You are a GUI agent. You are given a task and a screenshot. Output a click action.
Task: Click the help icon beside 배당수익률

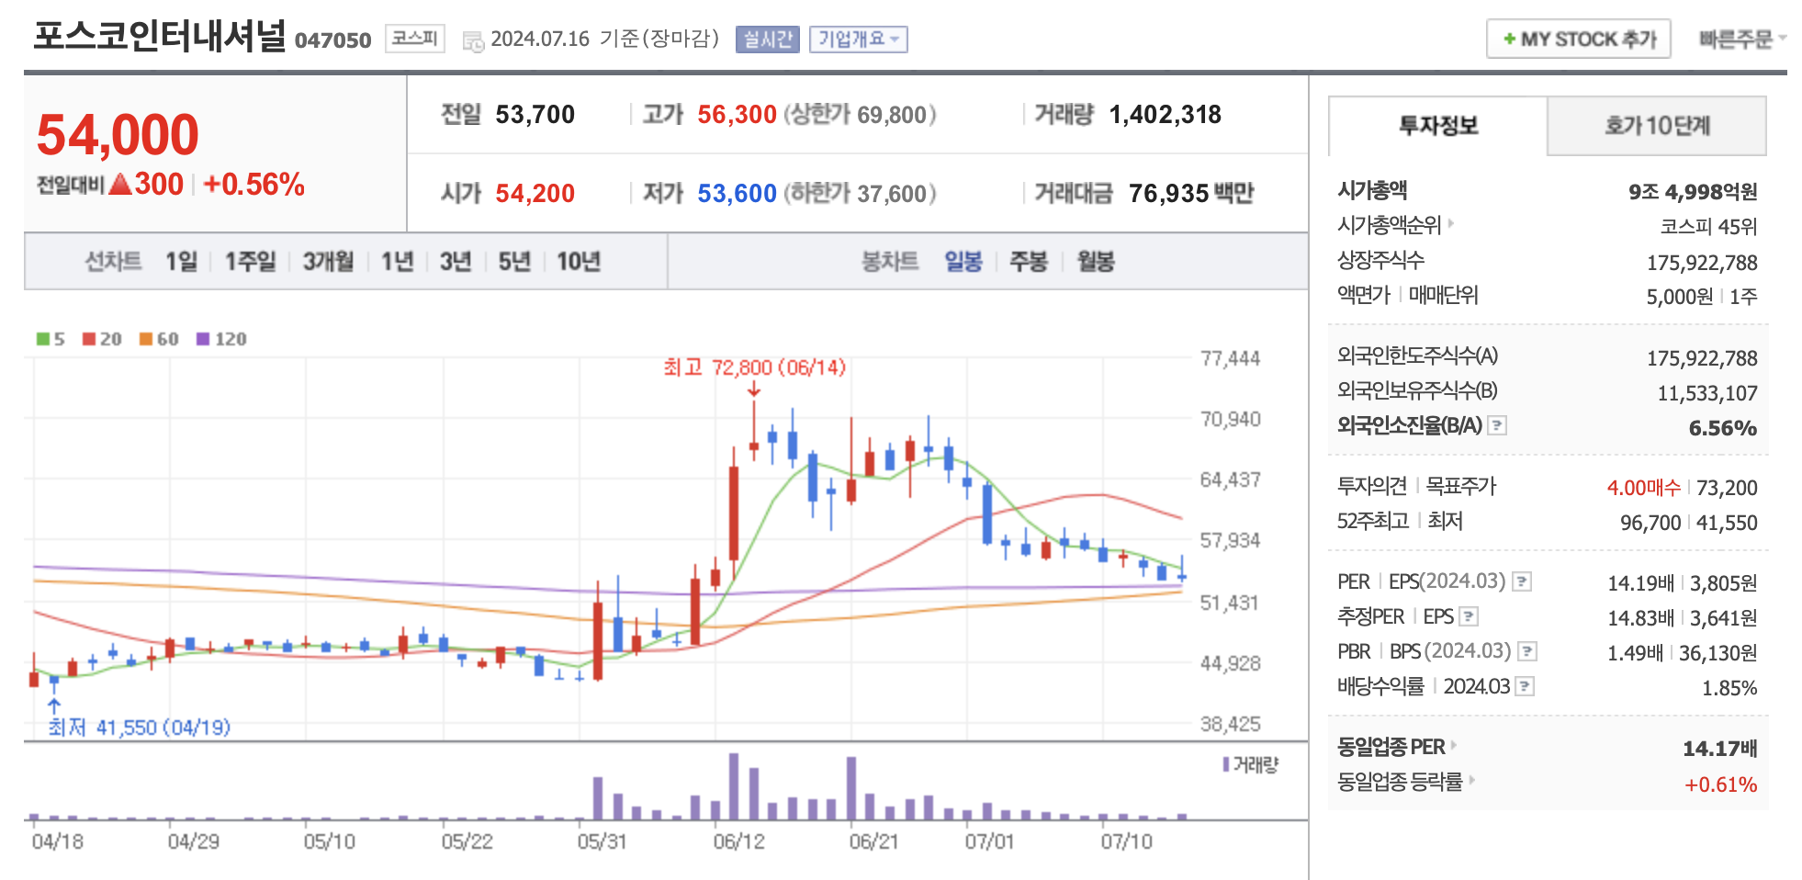pos(1525,686)
